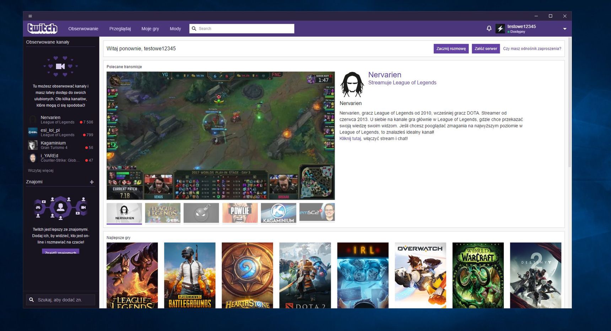Open Obserwowanie menu item
Screen dimensions: 611x331
[83, 29]
